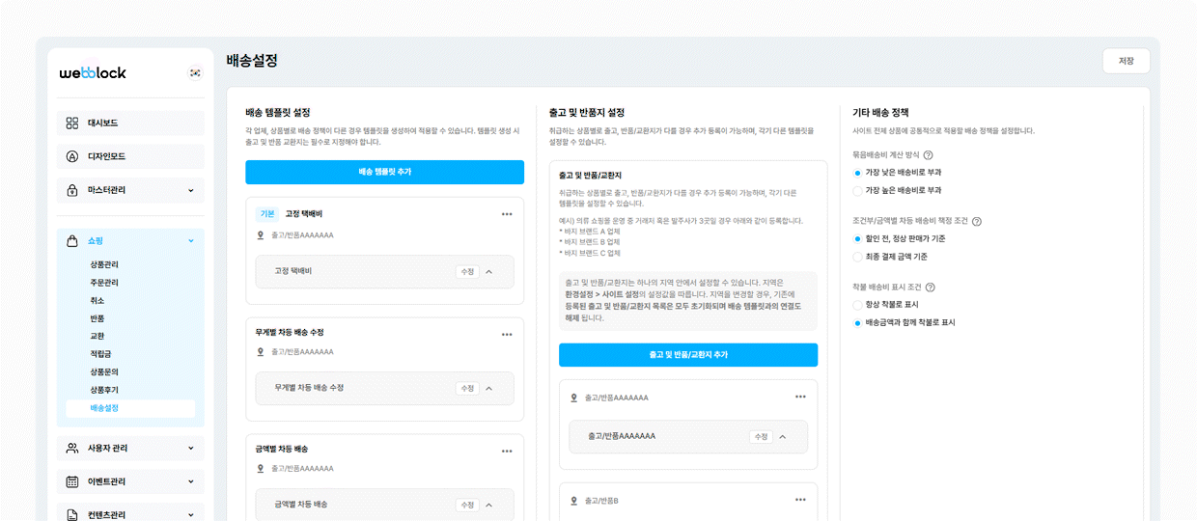Click the 기타 배송 정책 section heading

coord(880,113)
